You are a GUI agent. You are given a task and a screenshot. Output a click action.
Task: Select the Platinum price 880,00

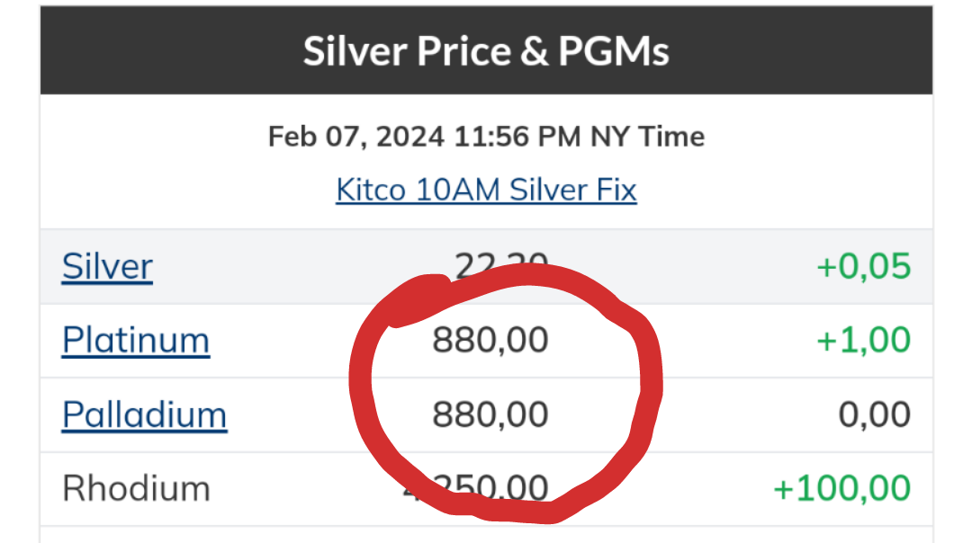pos(490,341)
